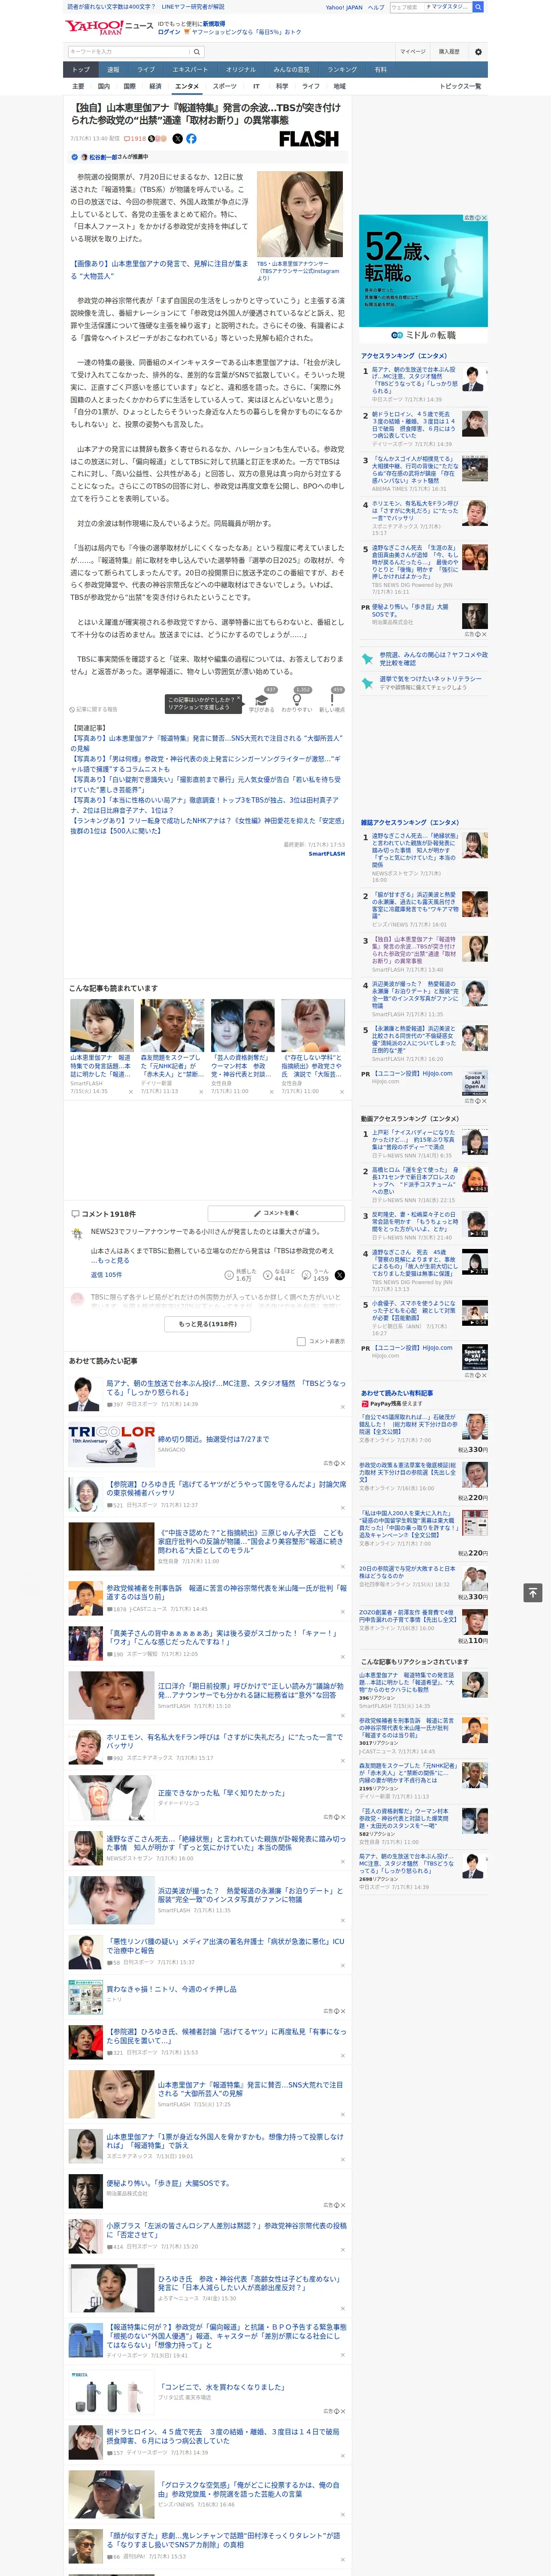Image resolution: width=551 pixels, height=2576 pixels.
Task: Select the 速報 tab
Action: pos(113,69)
